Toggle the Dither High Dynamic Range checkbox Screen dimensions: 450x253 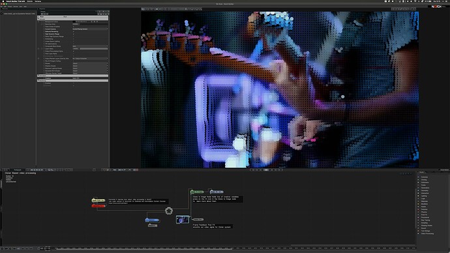click(x=74, y=37)
